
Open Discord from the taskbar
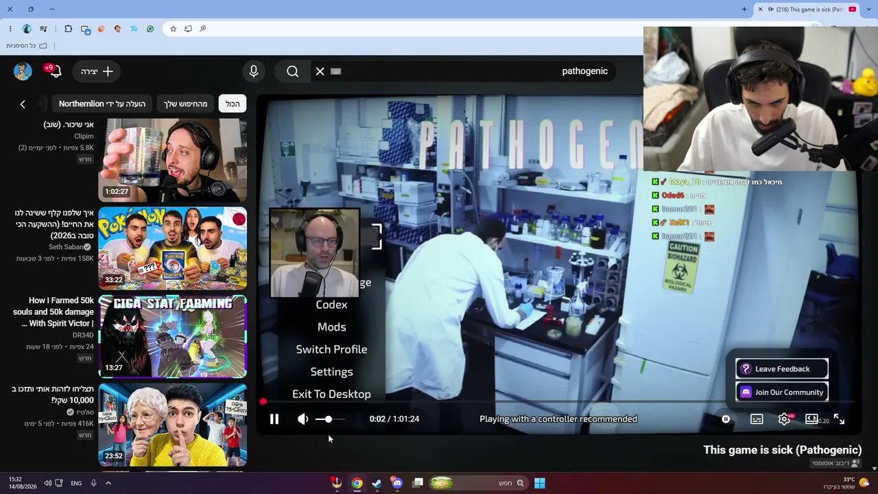tap(396, 483)
